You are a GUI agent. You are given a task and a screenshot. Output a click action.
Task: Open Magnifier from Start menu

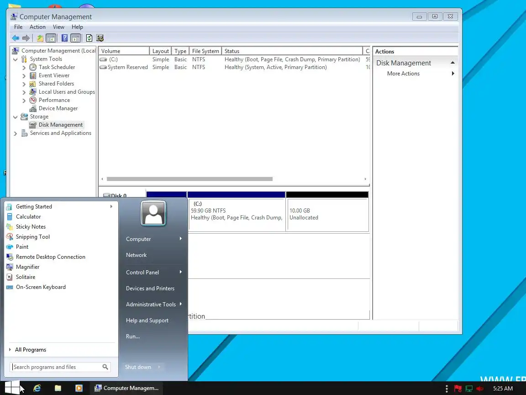27,267
